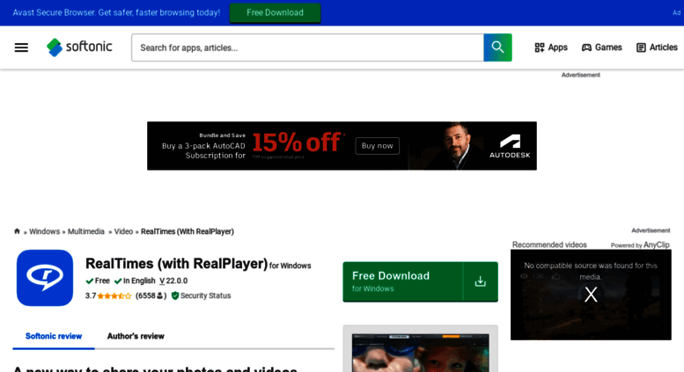Click version V 22.0.0 text

173,281
